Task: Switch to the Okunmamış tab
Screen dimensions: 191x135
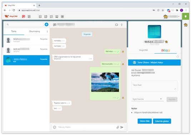Action: 35,31
